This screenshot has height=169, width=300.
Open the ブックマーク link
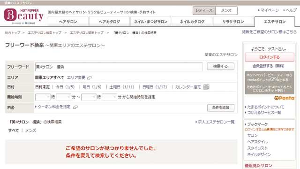pos(257,124)
